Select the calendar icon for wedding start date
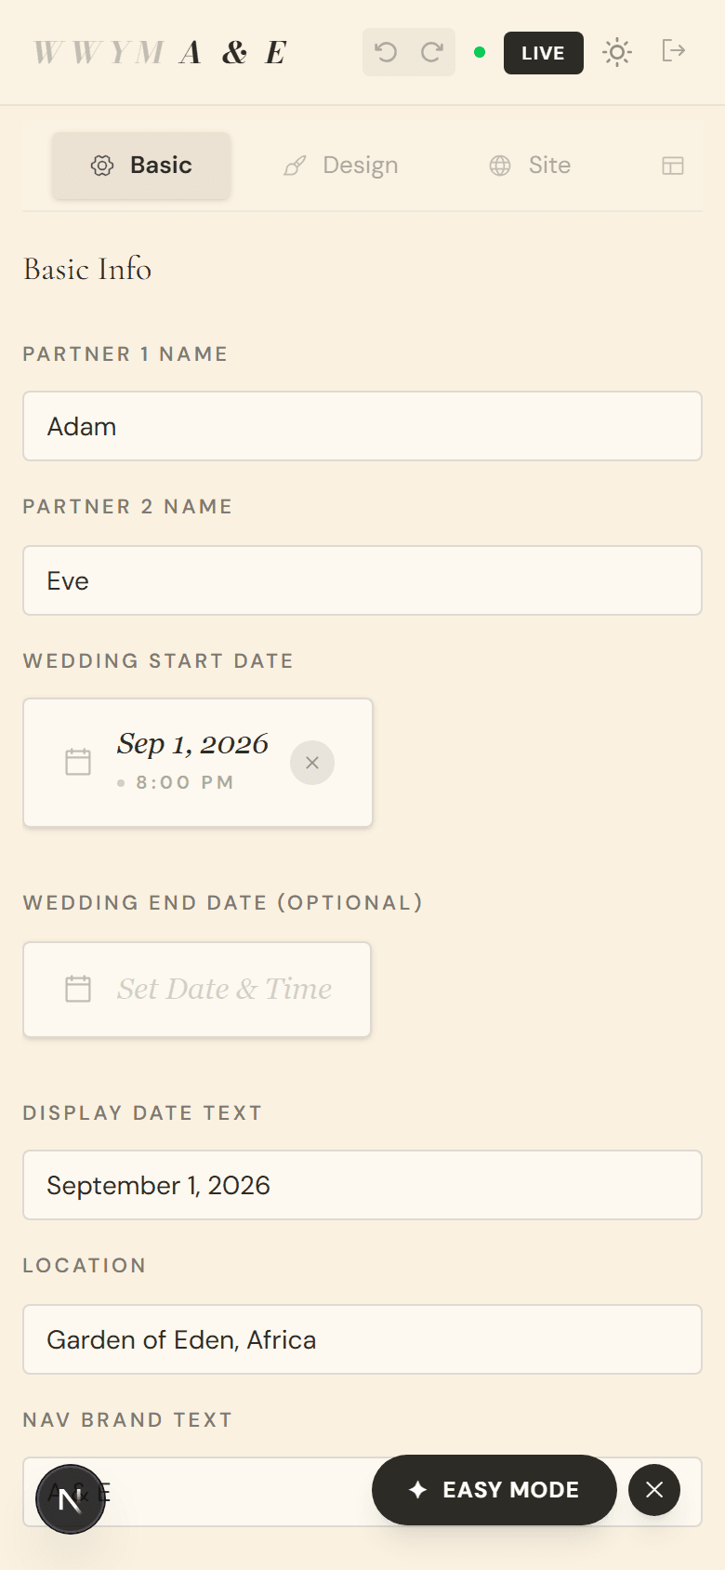The image size is (725, 1570). point(78,761)
